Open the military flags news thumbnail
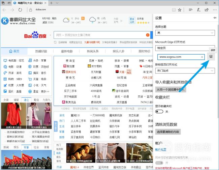The height and width of the screenshot is (170, 219). point(26,160)
